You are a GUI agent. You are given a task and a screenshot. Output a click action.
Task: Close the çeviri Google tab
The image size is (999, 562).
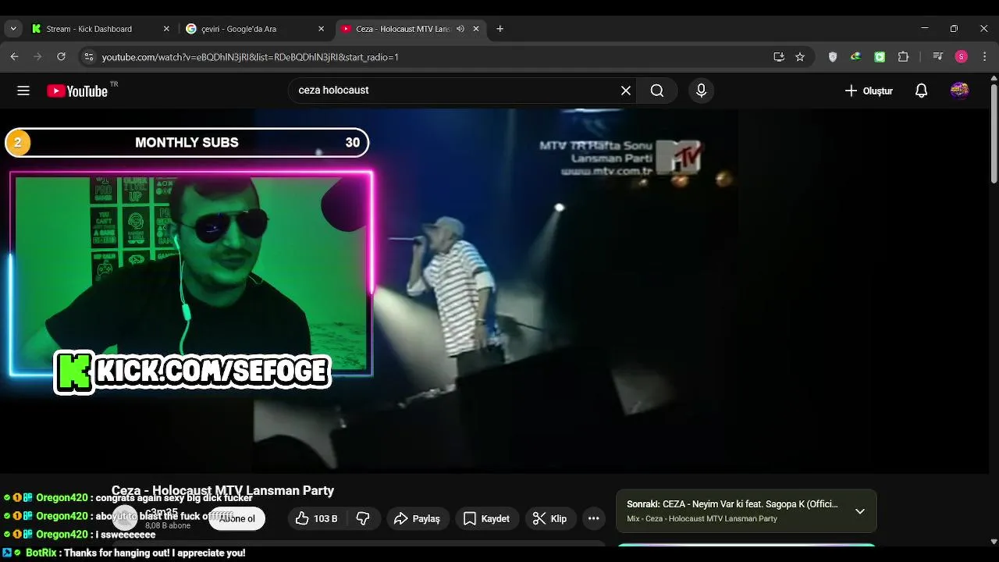(x=321, y=29)
